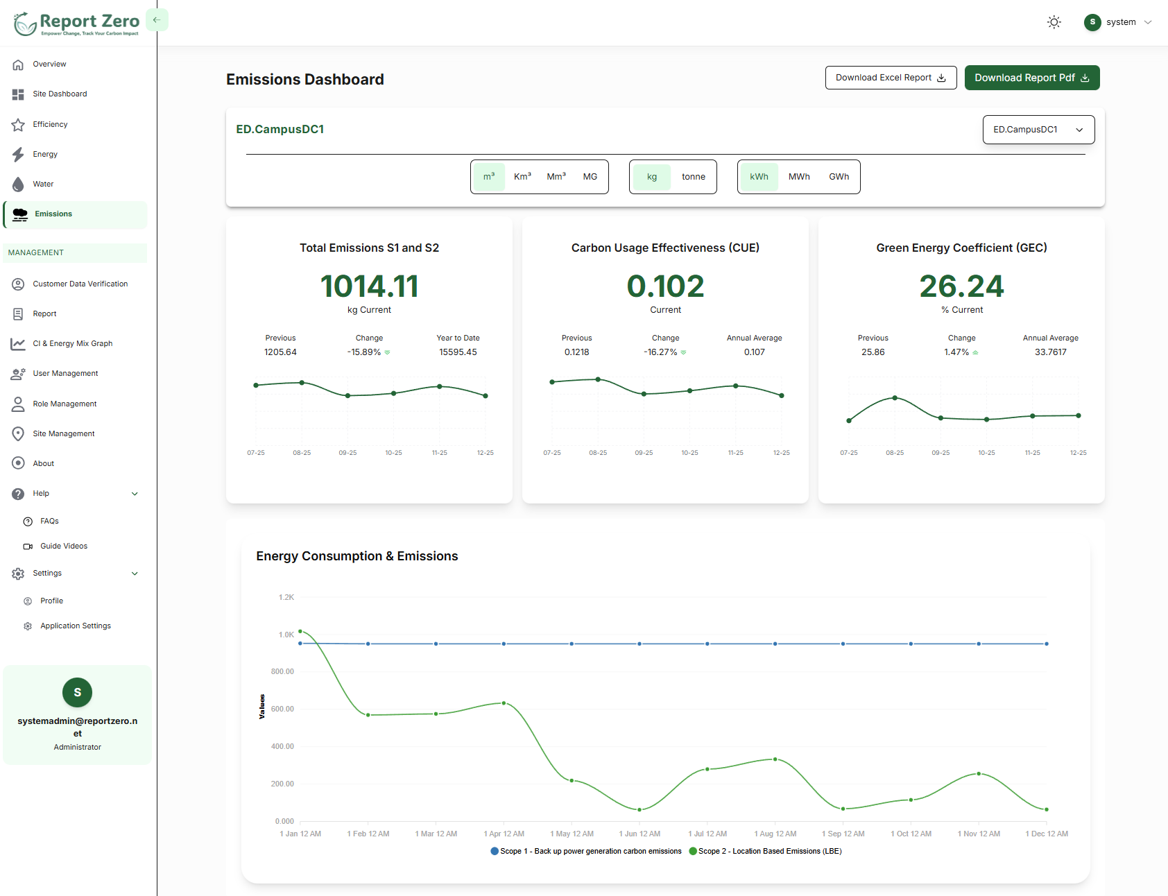This screenshot has height=896, width=1168.
Task: Click the Overview home icon
Action: [18, 64]
